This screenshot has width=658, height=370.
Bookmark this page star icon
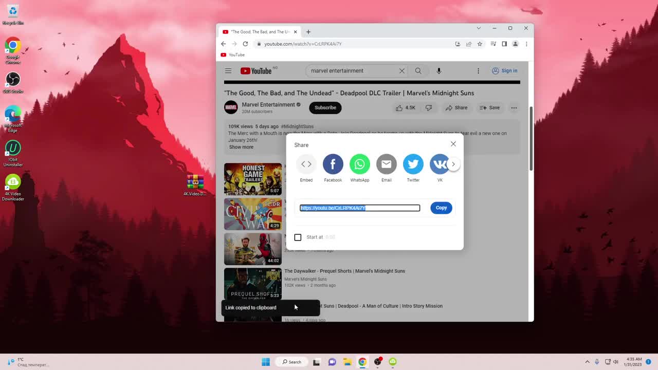pos(480,44)
